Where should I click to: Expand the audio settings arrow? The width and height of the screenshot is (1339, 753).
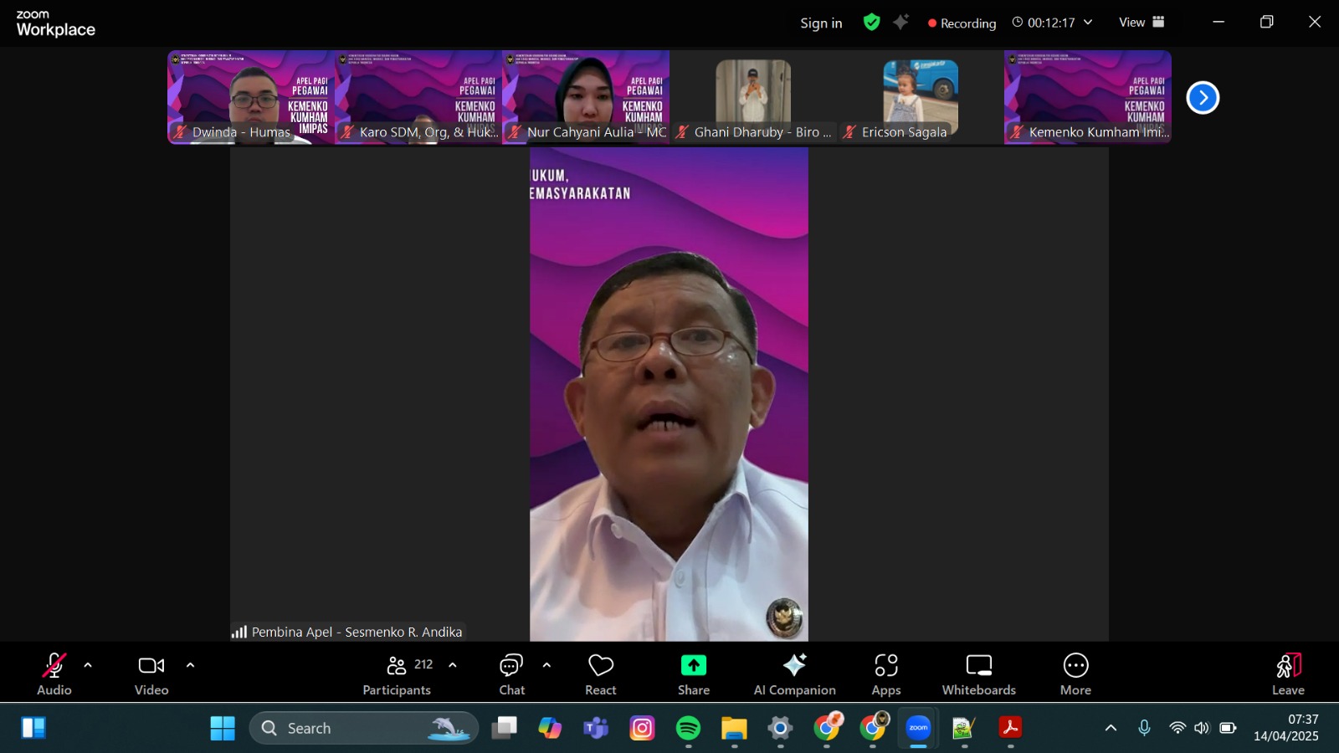(88, 666)
